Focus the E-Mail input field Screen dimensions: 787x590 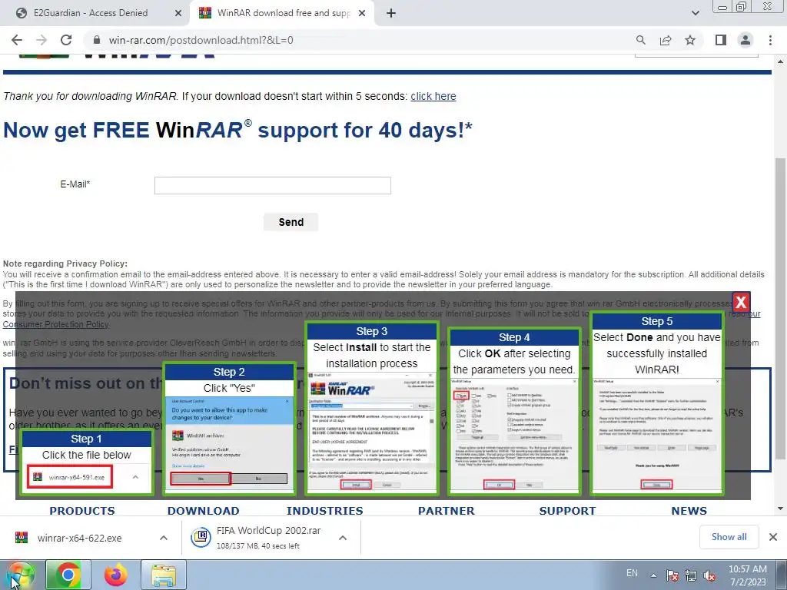click(x=273, y=185)
